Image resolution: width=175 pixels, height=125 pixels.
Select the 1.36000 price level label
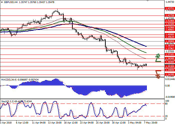(169, 62)
